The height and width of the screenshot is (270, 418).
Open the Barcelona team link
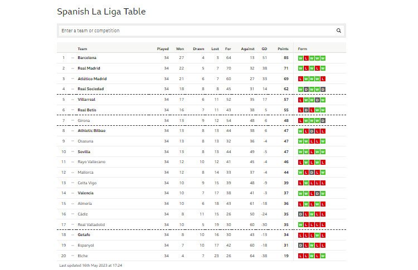click(87, 58)
